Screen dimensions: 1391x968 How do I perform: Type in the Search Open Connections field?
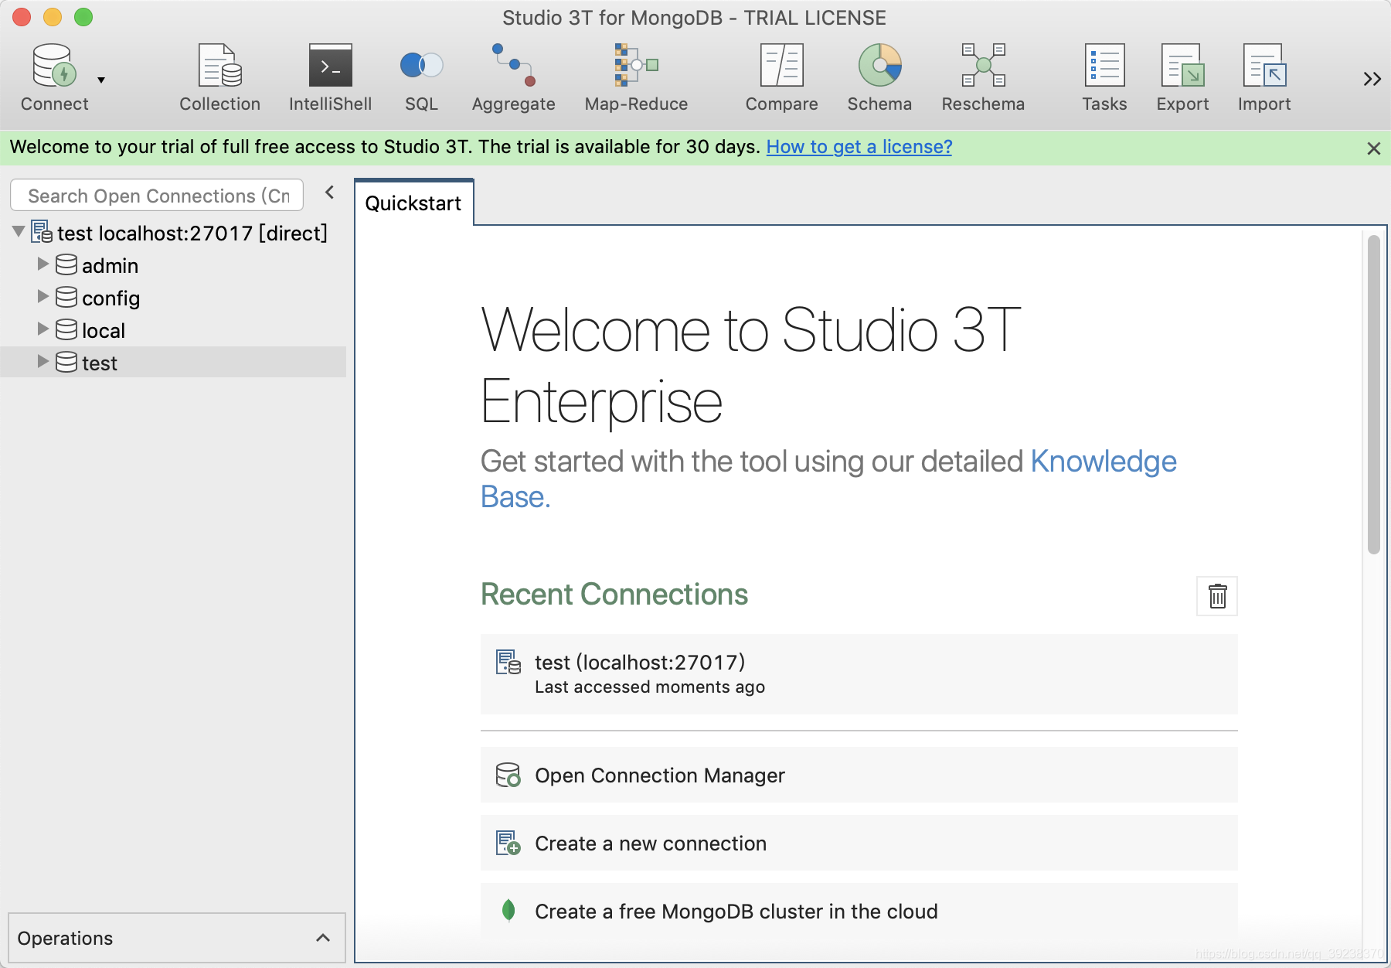155,195
